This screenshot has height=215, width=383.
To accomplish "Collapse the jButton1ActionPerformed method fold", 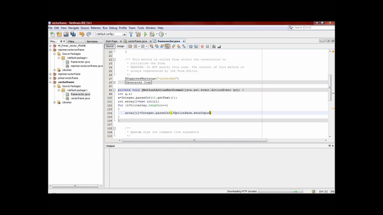I will click(114, 90).
